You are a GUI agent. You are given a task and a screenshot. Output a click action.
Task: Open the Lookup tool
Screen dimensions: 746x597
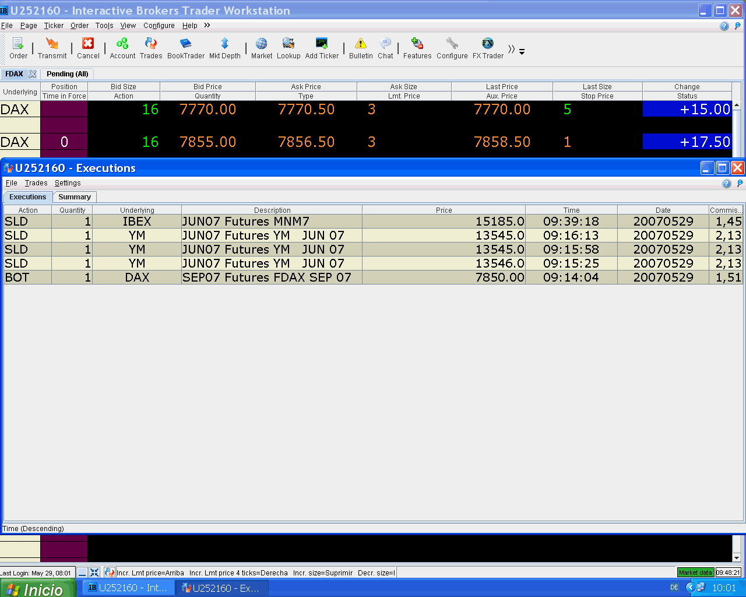pos(288,48)
